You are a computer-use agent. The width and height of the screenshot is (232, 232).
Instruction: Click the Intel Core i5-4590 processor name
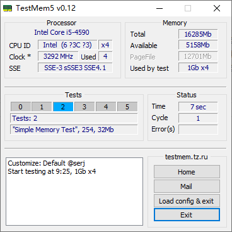[x=62, y=32]
